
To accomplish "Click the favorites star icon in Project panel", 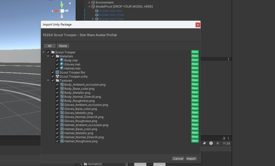I will coord(218,143).
